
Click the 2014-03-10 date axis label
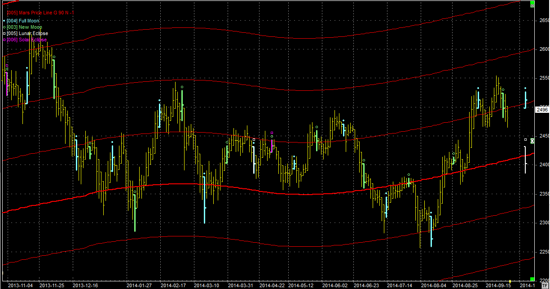(207, 285)
